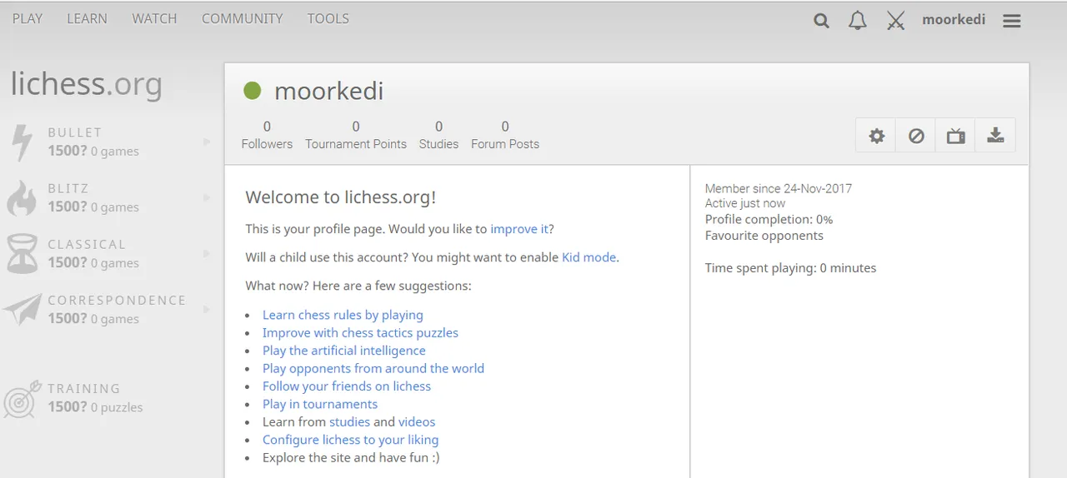Screen dimensions: 1067x478
Task: Open 'Play in tournaments' link
Action: [x=320, y=404]
